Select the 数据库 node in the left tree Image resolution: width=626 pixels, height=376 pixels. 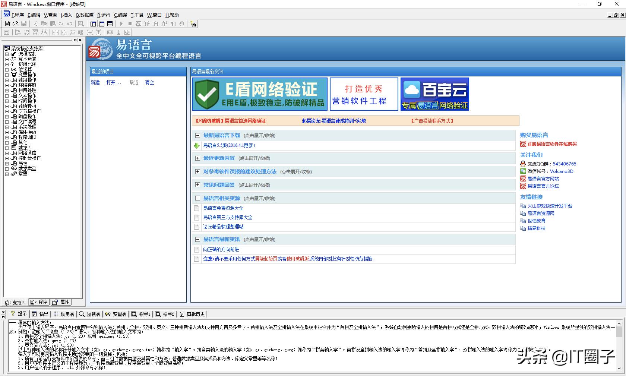point(23,148)
